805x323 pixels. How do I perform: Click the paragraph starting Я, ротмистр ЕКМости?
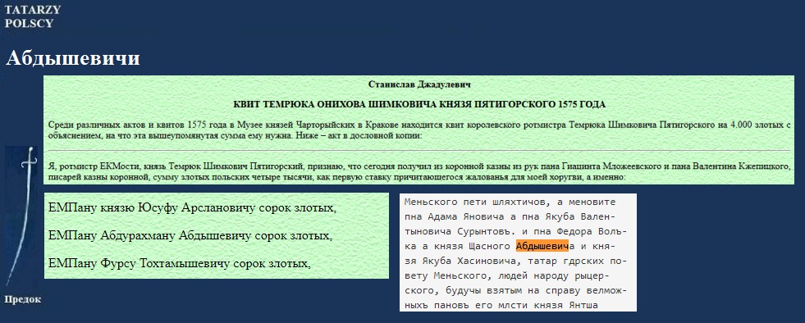(419, 172)
